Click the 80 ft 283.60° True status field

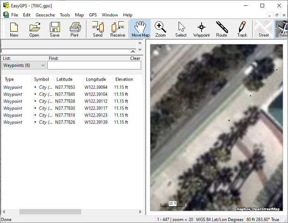263,220
